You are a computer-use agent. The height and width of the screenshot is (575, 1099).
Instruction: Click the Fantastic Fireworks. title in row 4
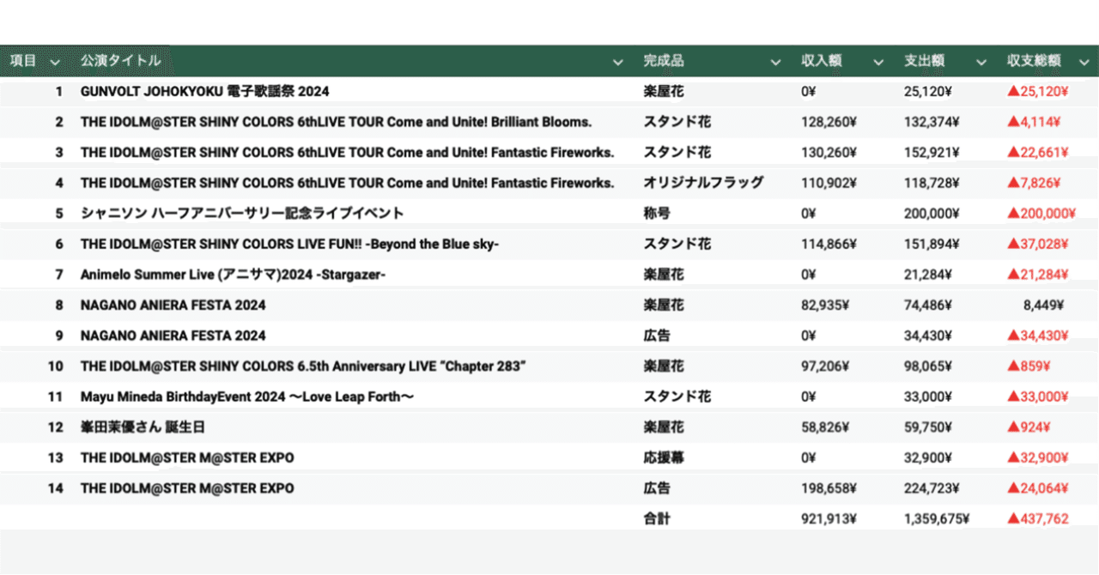[x=348, y=183]
